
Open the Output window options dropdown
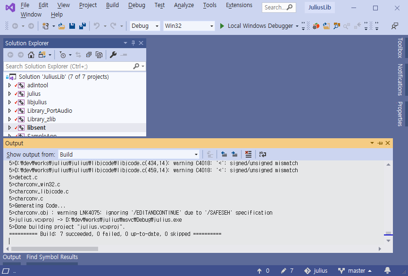[x=372, y=143]
